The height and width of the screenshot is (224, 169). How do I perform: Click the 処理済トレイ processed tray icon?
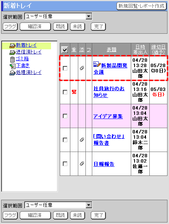pyautogui.click(x=12, y=73)
